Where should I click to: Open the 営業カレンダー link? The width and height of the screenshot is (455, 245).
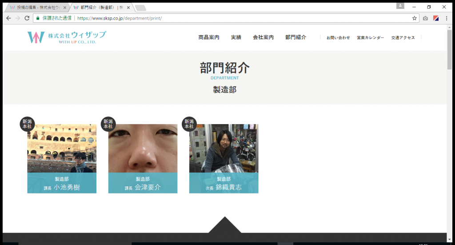(370, 38)
